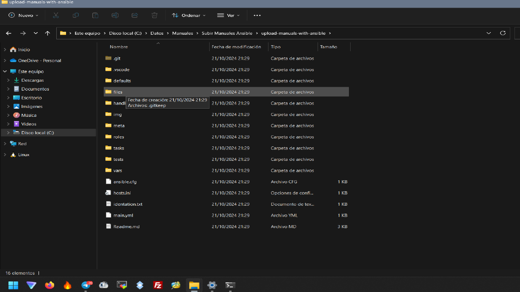Launch Firefox from the taskbar
Image resolution: width=520 pixels, height=292 pixels.
tap(50, 285)
